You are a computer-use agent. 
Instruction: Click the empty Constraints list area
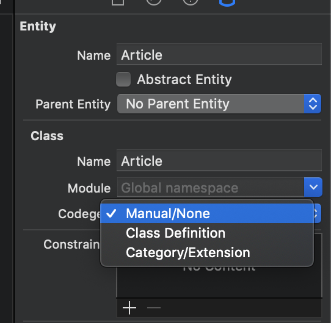coord(219,282)
